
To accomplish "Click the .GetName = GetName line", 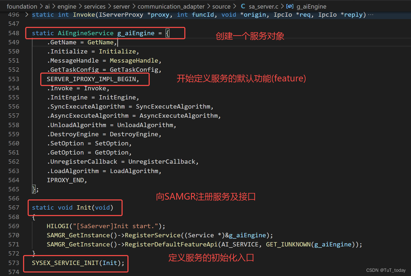I will pyautogui.click(x=82, y=42).
